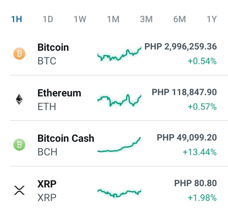Select the 6M time range
The height and width of the screenshot is (222, 228).
click(x=180, y=19)
